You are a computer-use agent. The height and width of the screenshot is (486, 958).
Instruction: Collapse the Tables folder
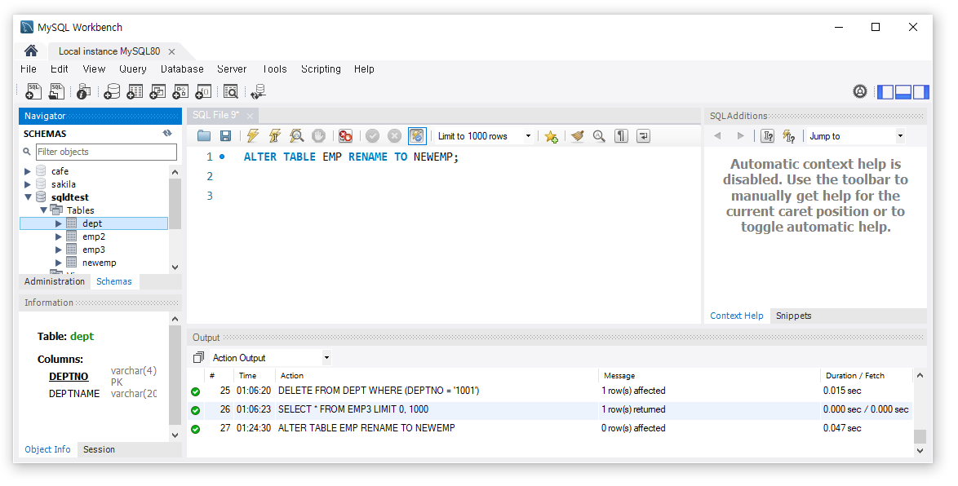[x=44, y=210]
